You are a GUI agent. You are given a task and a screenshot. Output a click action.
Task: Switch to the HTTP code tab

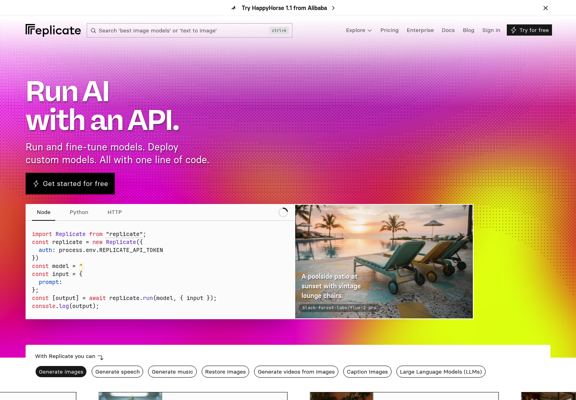(114, 212)
